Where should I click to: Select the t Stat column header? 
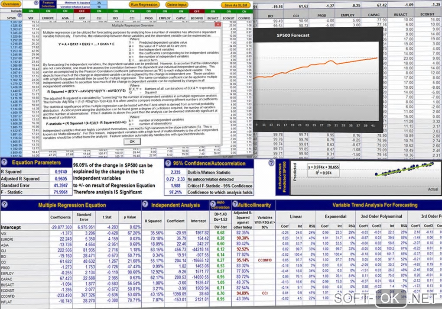107,217
